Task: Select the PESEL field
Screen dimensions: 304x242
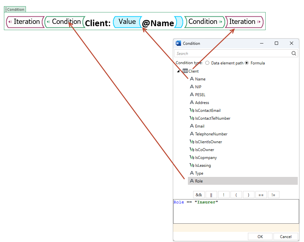Action: click(x=200, y=95)
